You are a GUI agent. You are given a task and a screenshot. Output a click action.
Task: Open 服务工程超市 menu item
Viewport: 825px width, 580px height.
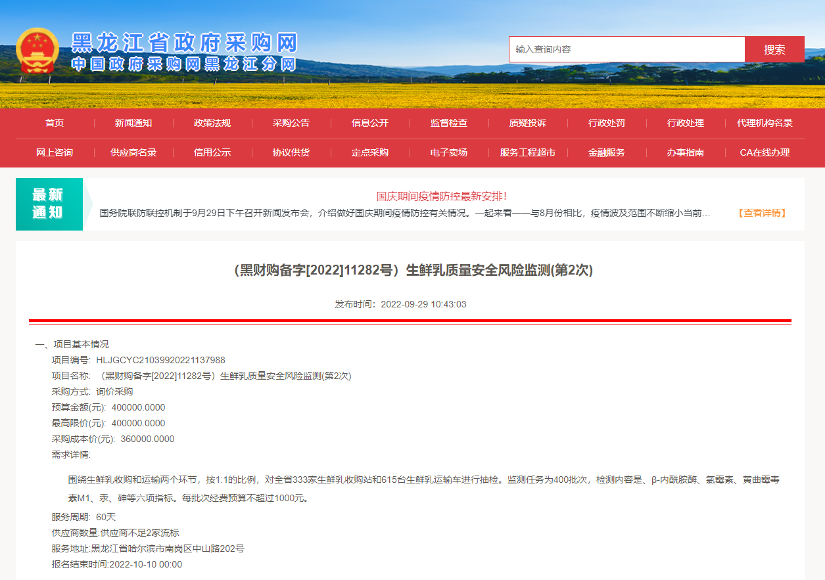point(528,152)
